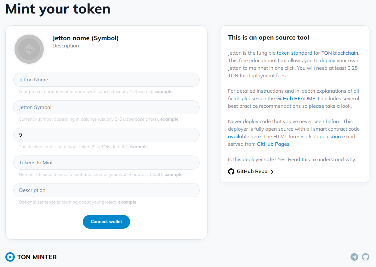Image resolution: width=376 pixels, height=267 pixels.
Task: Click the Jetton Name input field
Action: pyautogui.click(x=106, y=80)
